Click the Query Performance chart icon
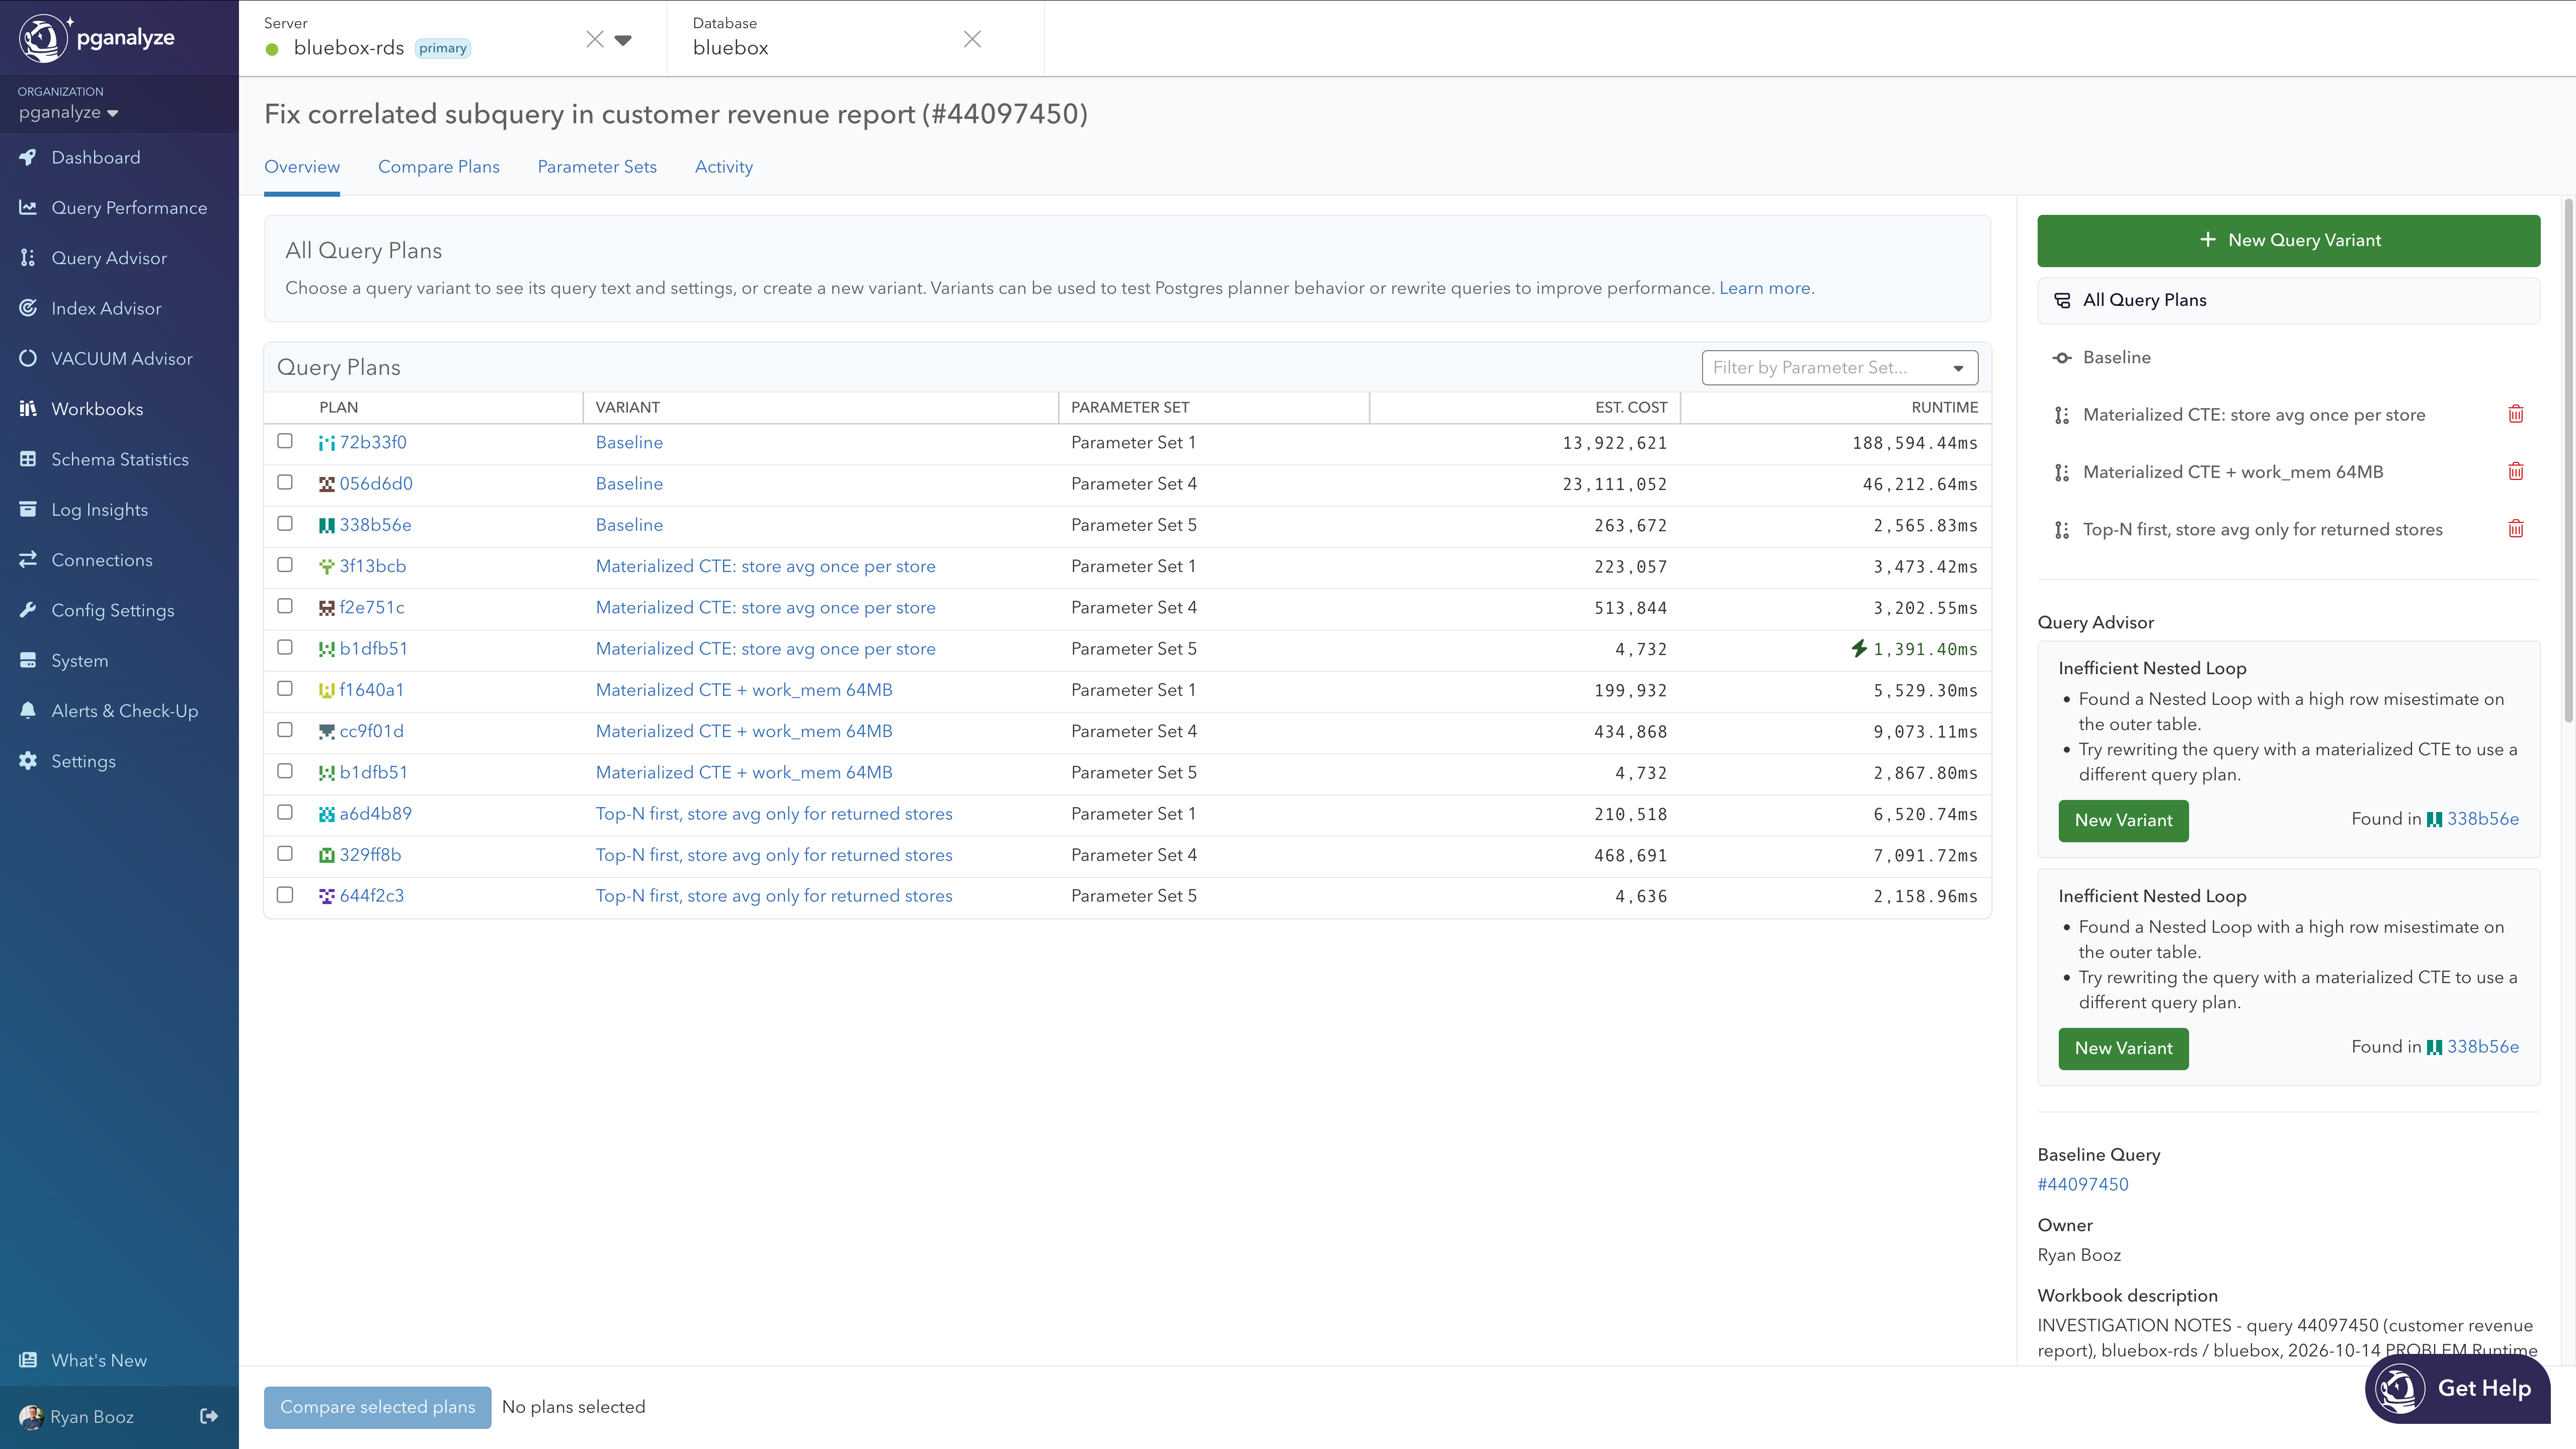Viewport: 2576px width, 1449px height. (28, 207)
